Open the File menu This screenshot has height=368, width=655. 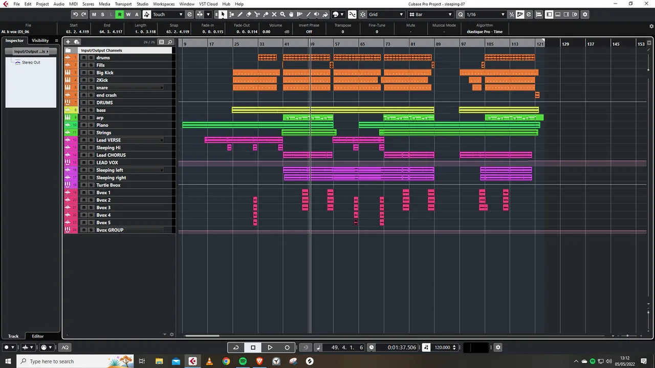point(16,4)
